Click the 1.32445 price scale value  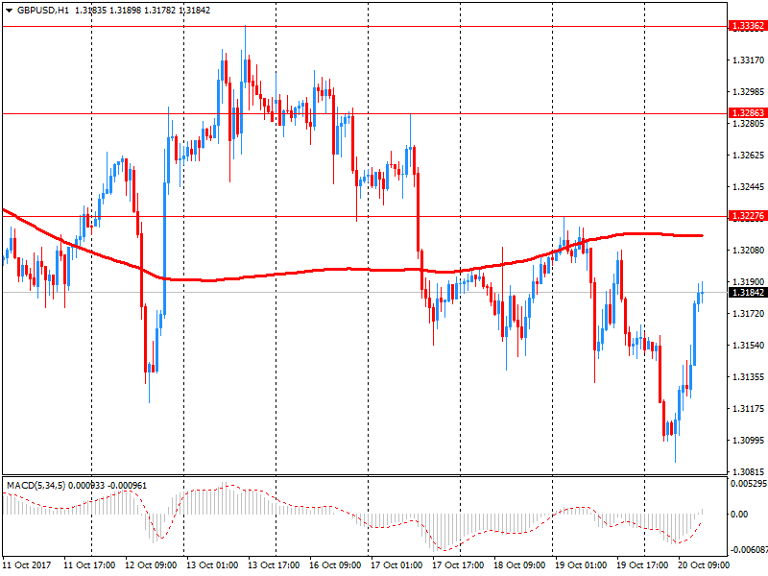pos(748,187)
